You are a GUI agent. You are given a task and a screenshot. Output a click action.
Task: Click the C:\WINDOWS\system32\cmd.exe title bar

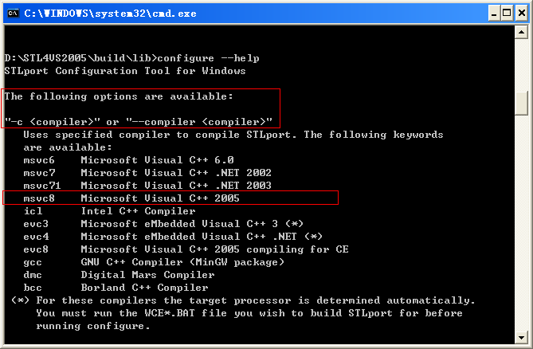pyautogui.click(x=239, y=13)
